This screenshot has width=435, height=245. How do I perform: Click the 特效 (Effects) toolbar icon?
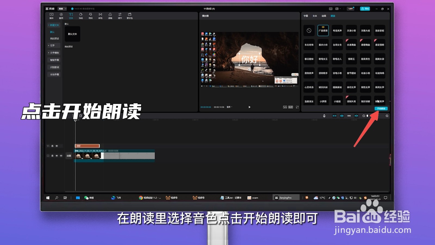click(x=90, y=15)
